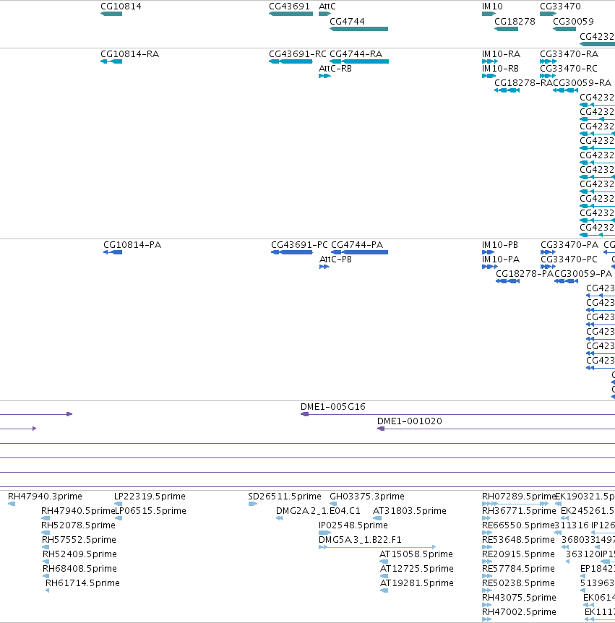This screenshot has height=623, width=615.
Task: Click EST RE50238.5prime
Action: pyautogui.click(x=487, y=590)
